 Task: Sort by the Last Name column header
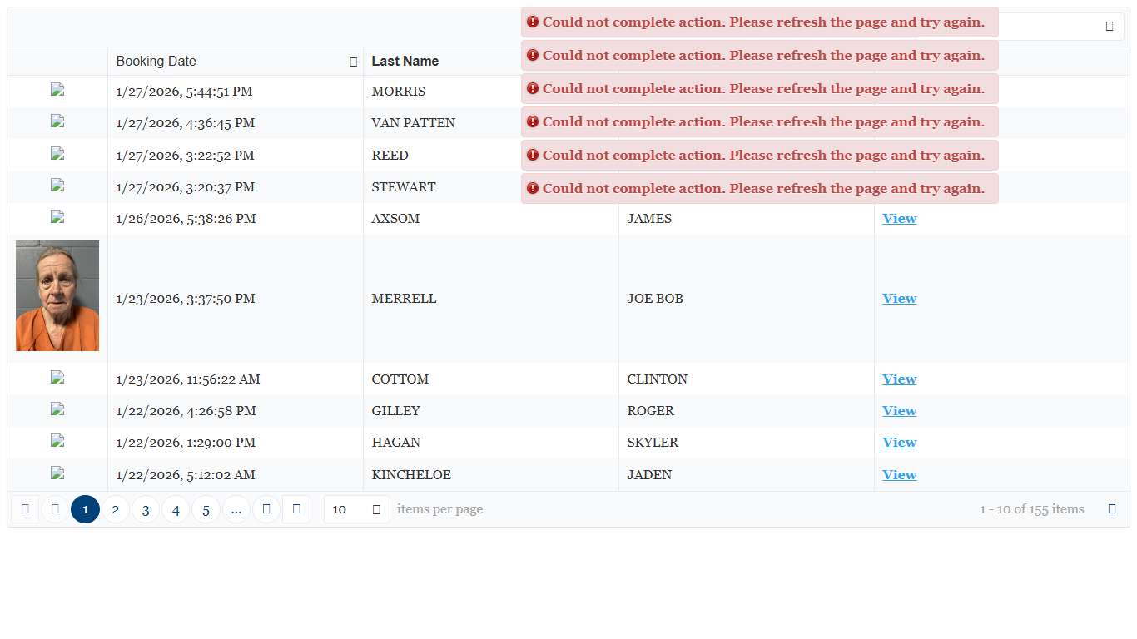(405, 62)
